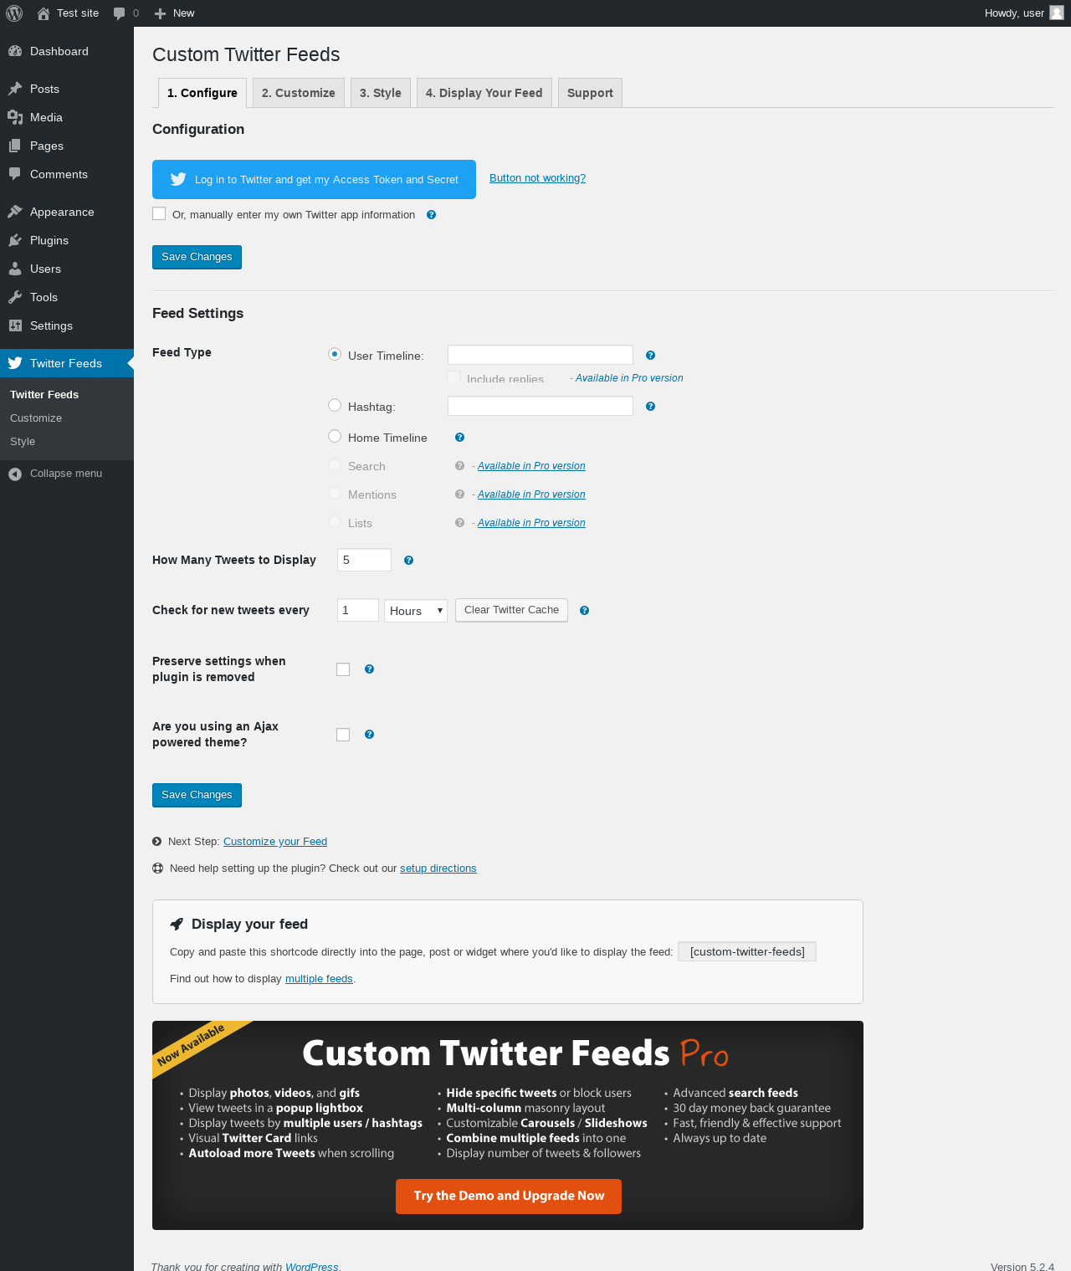The height and width of the screenshot is (1271, 1071).
Task: Click the Dashboard gauge icon
Action: pos(15,51)
